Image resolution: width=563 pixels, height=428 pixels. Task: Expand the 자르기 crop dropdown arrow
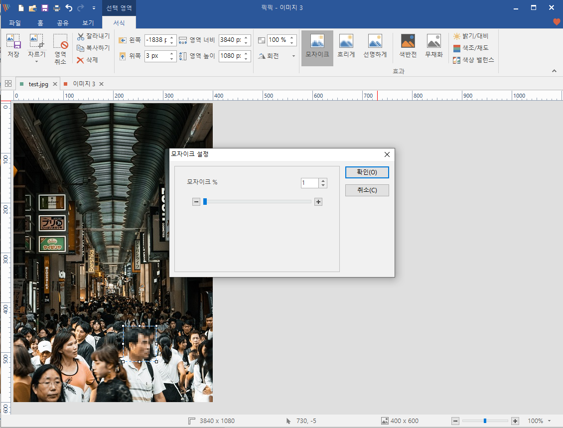coord(37,62)
